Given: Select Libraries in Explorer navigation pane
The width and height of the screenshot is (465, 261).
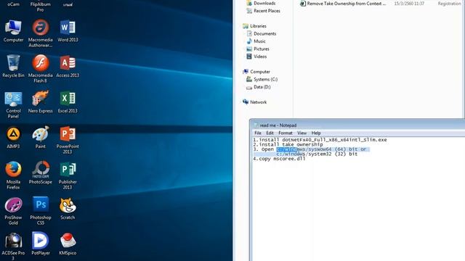Looking at the screenshot, I should point(254,26).
